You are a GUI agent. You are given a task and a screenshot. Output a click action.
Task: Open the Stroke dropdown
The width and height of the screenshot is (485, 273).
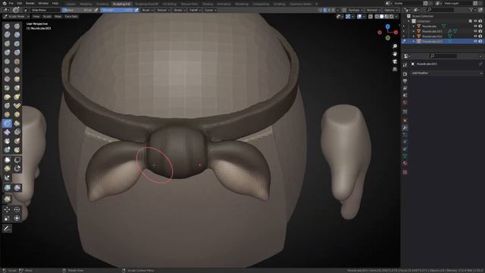[x=180, y=10]
